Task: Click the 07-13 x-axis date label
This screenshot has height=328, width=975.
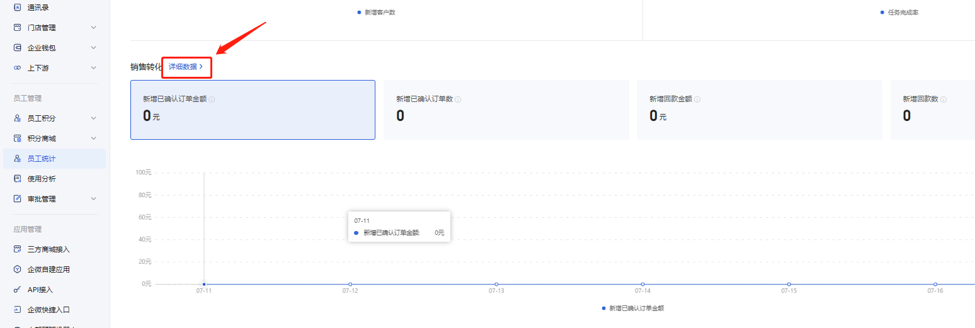Action: pyautogui.click(x=496, y=291)
